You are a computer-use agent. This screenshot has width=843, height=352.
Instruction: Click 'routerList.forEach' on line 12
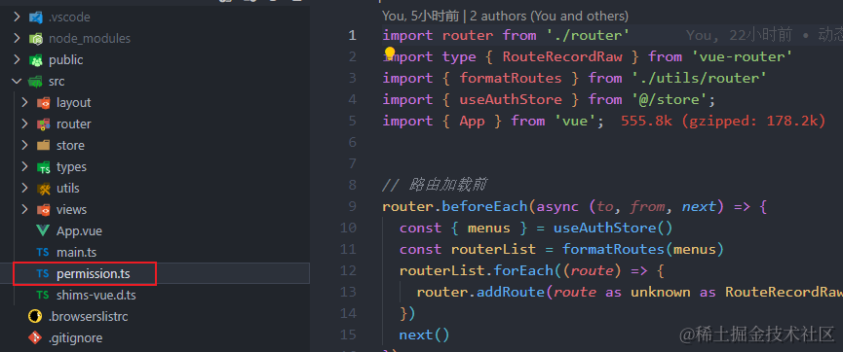click(x=477, y=271)
